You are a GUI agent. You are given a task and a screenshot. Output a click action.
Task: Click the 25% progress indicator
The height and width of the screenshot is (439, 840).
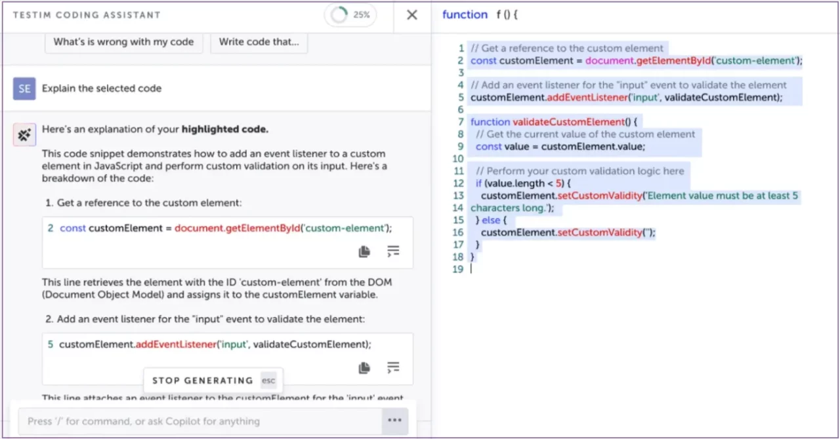350,14
